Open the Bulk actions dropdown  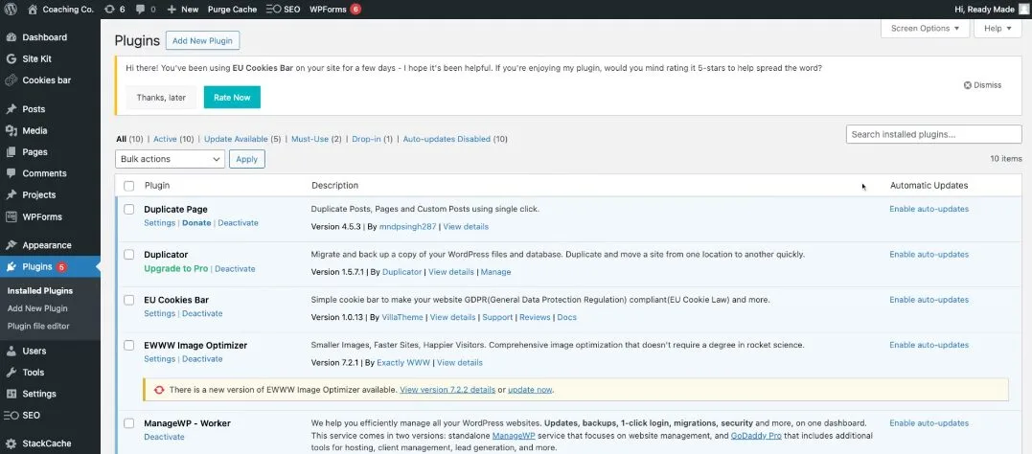pos(170,159)
